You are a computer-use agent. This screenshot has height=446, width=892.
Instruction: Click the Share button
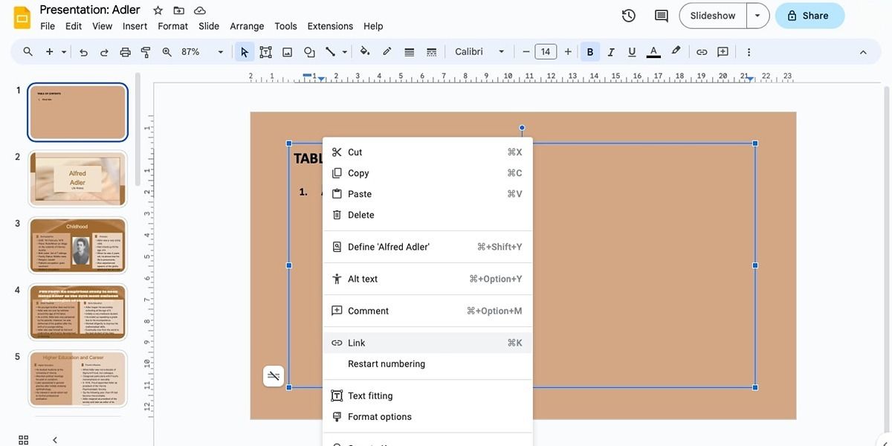tap(809, 16)
